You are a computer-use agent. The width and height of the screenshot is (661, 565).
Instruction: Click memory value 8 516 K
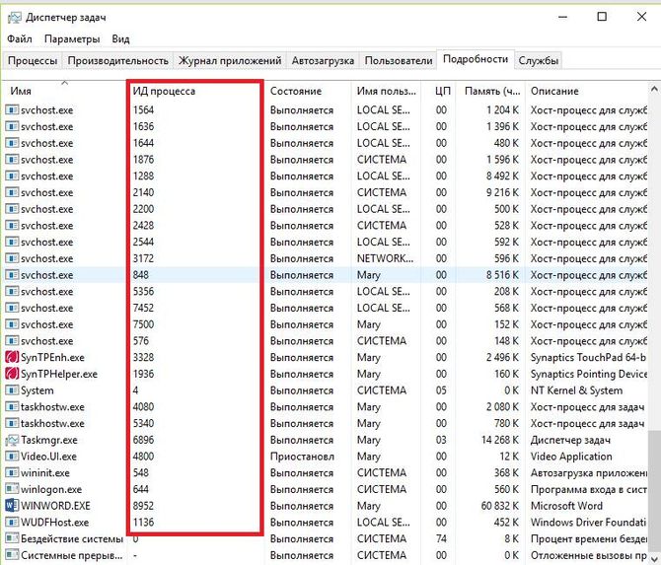click(502, 275)
